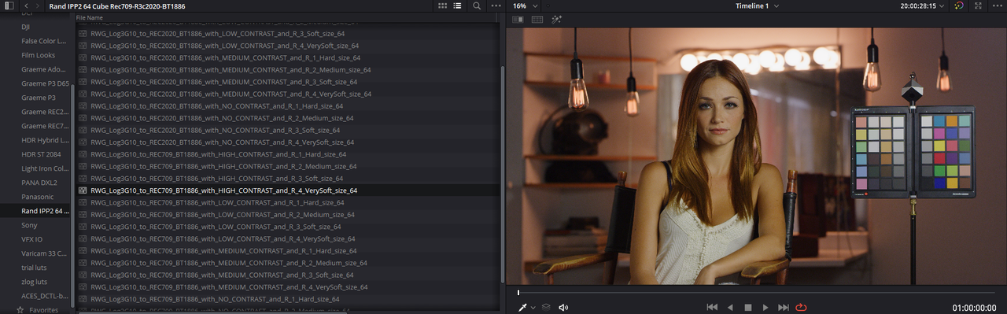The height and width of the screenshot is (314, 1007).
Task: Open the LUT search magnifier
Action: pyautogui.click(x=478, y=6)
